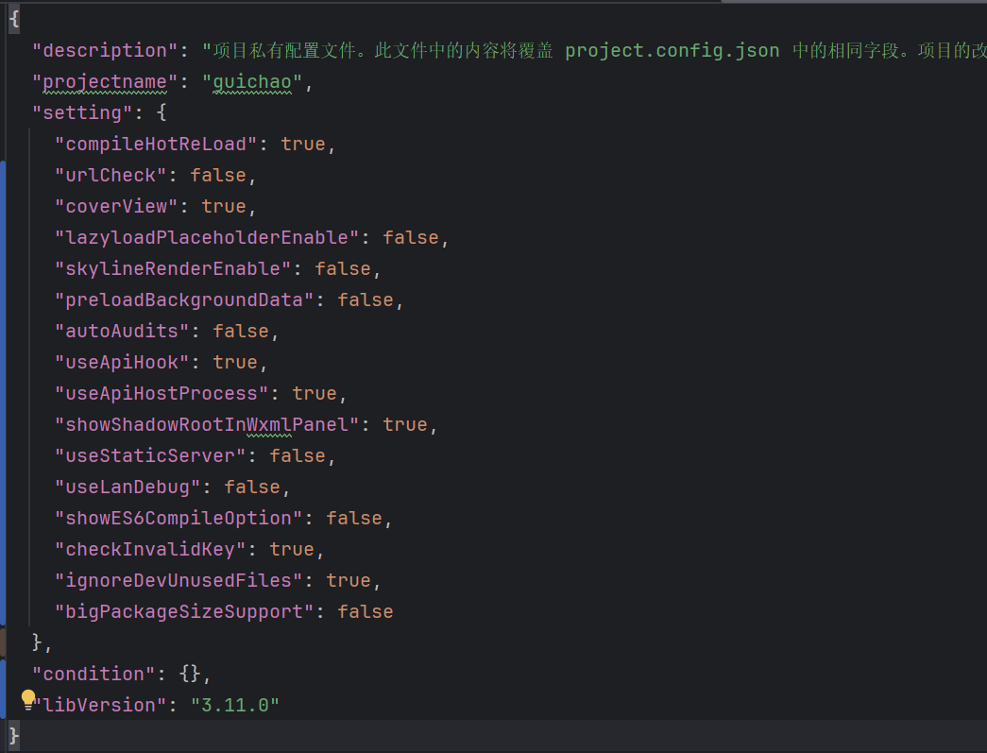The image size is (987, 753).
Task: Click the "useApiHostProcess" key
Action: click(x=162, y=393)
